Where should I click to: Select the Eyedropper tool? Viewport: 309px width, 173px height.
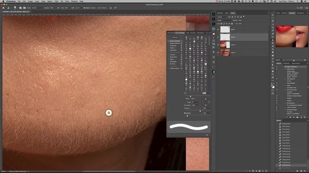click(x=273, y=30)
